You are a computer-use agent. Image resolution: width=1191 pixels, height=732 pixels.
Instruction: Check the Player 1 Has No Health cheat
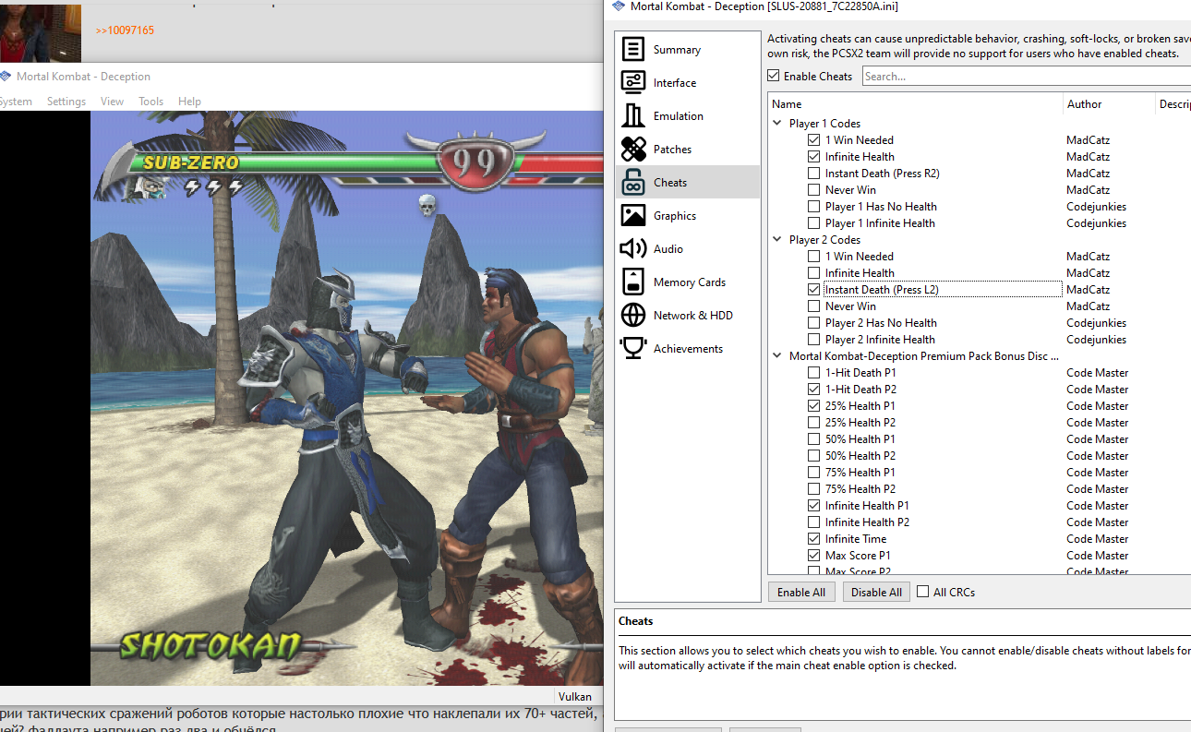pos(813,207)
